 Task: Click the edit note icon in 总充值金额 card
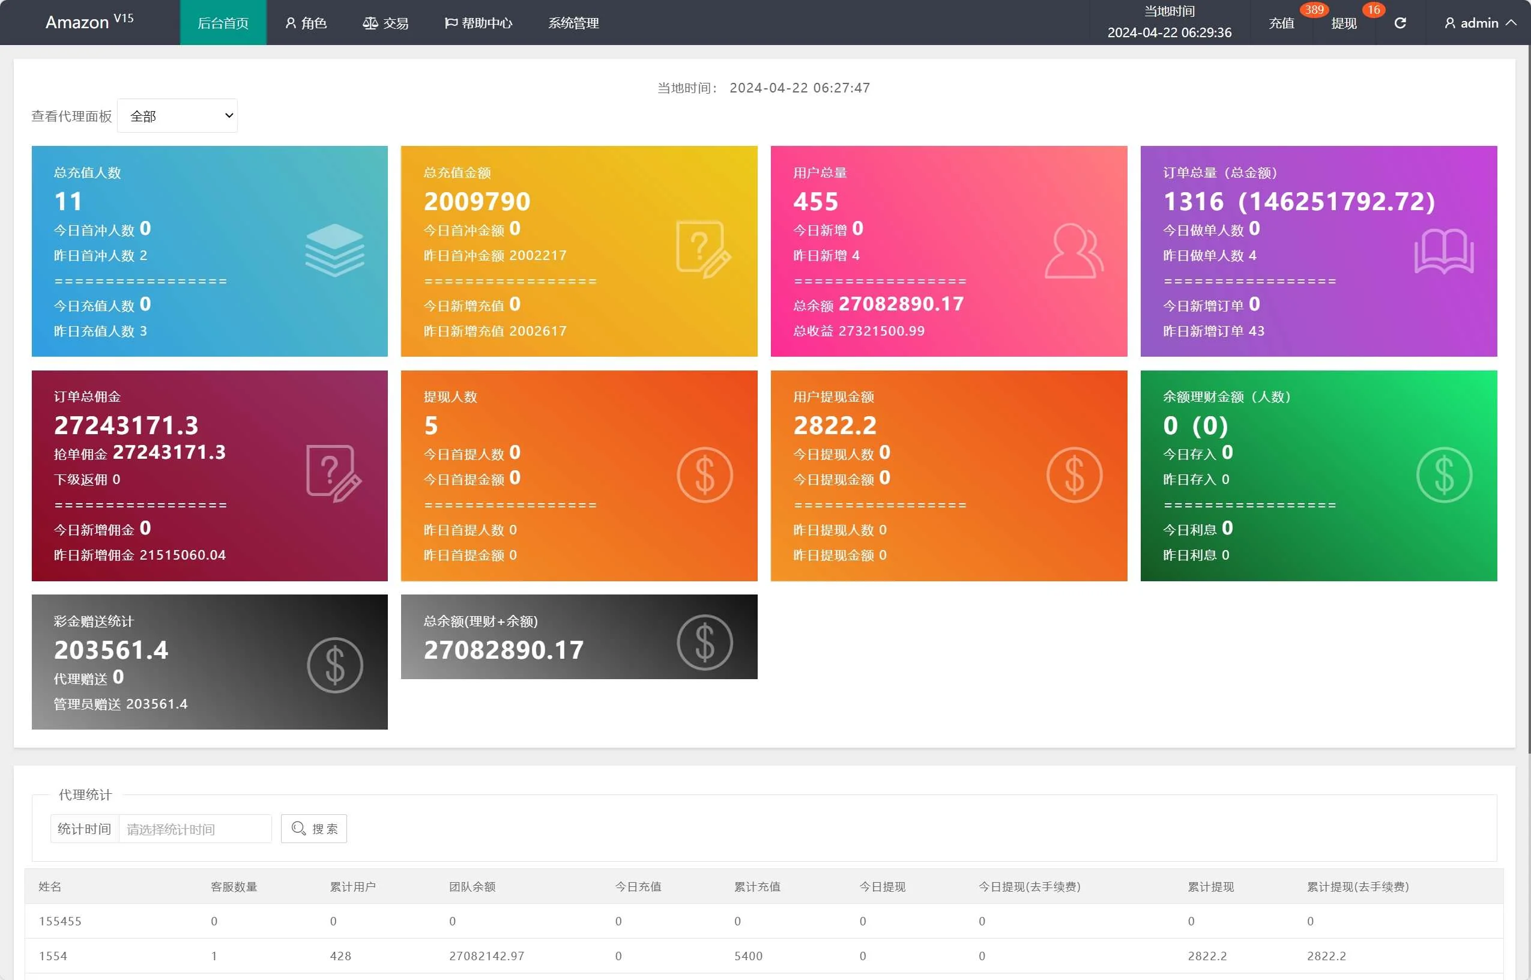tap(704, 249)
